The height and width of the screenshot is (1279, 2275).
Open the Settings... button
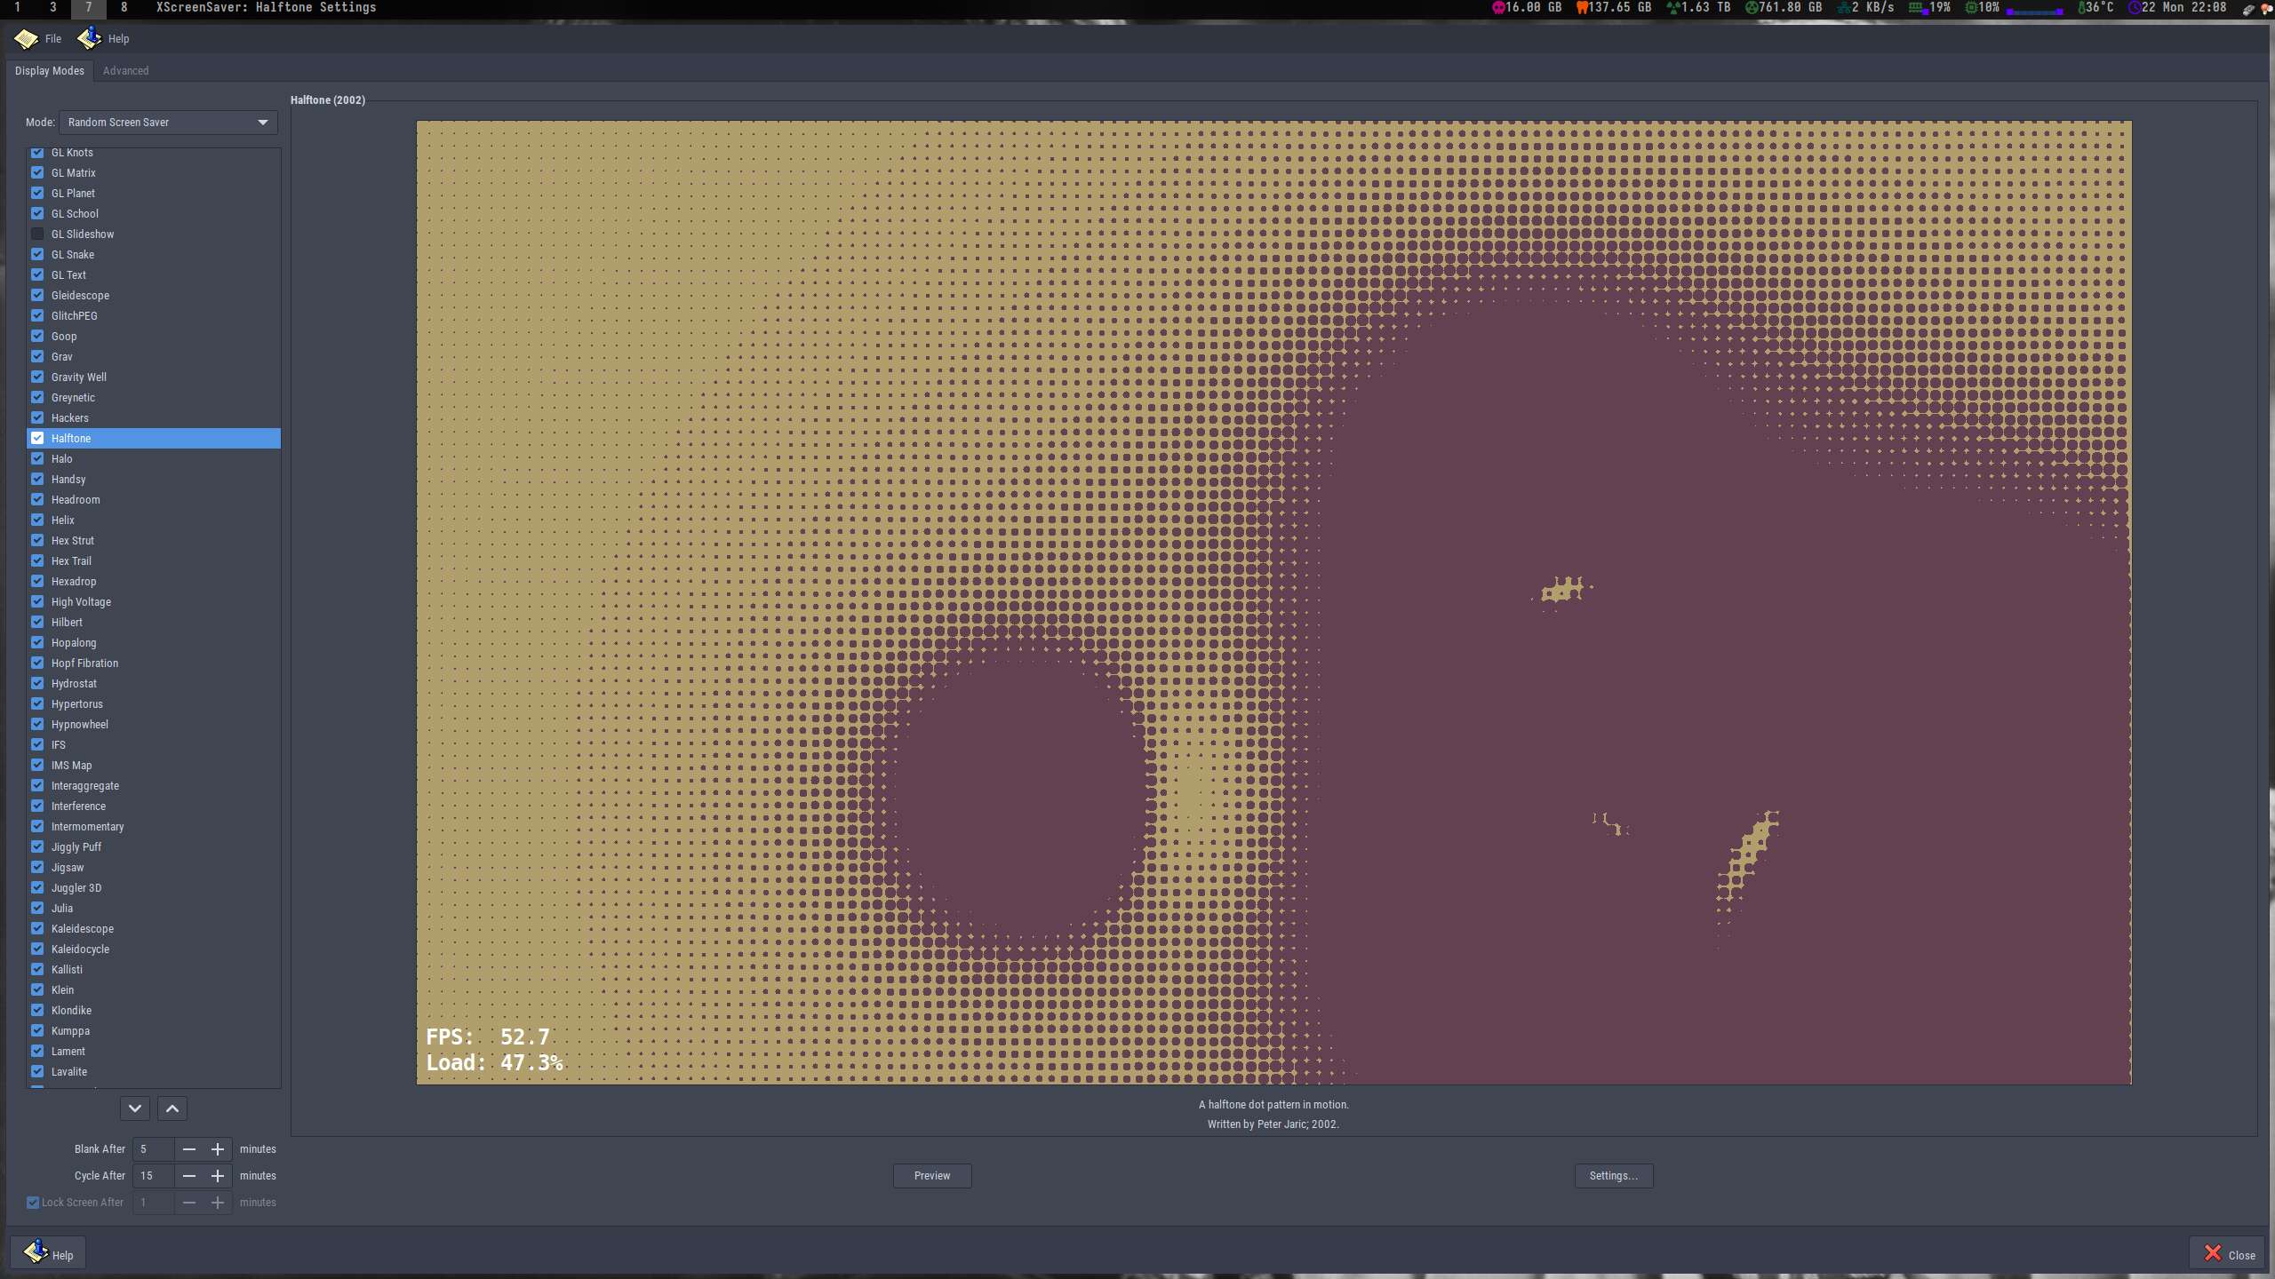tap(1613, 1176)
